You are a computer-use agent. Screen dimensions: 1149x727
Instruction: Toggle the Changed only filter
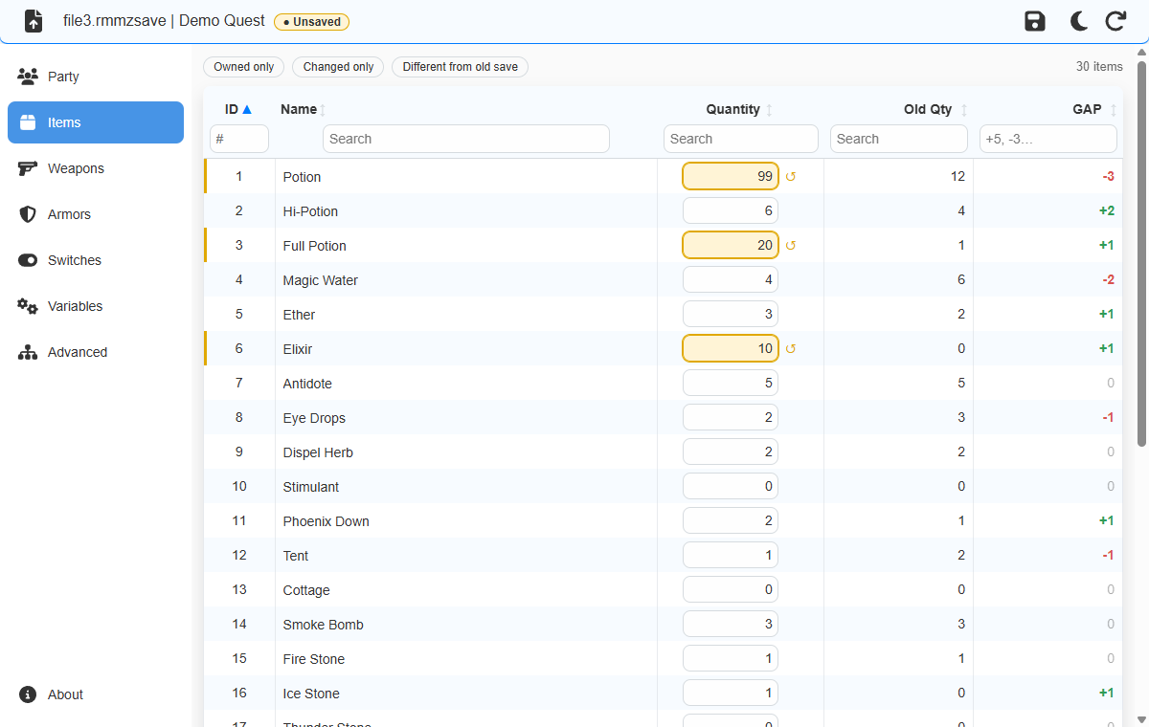click(338, 67)
